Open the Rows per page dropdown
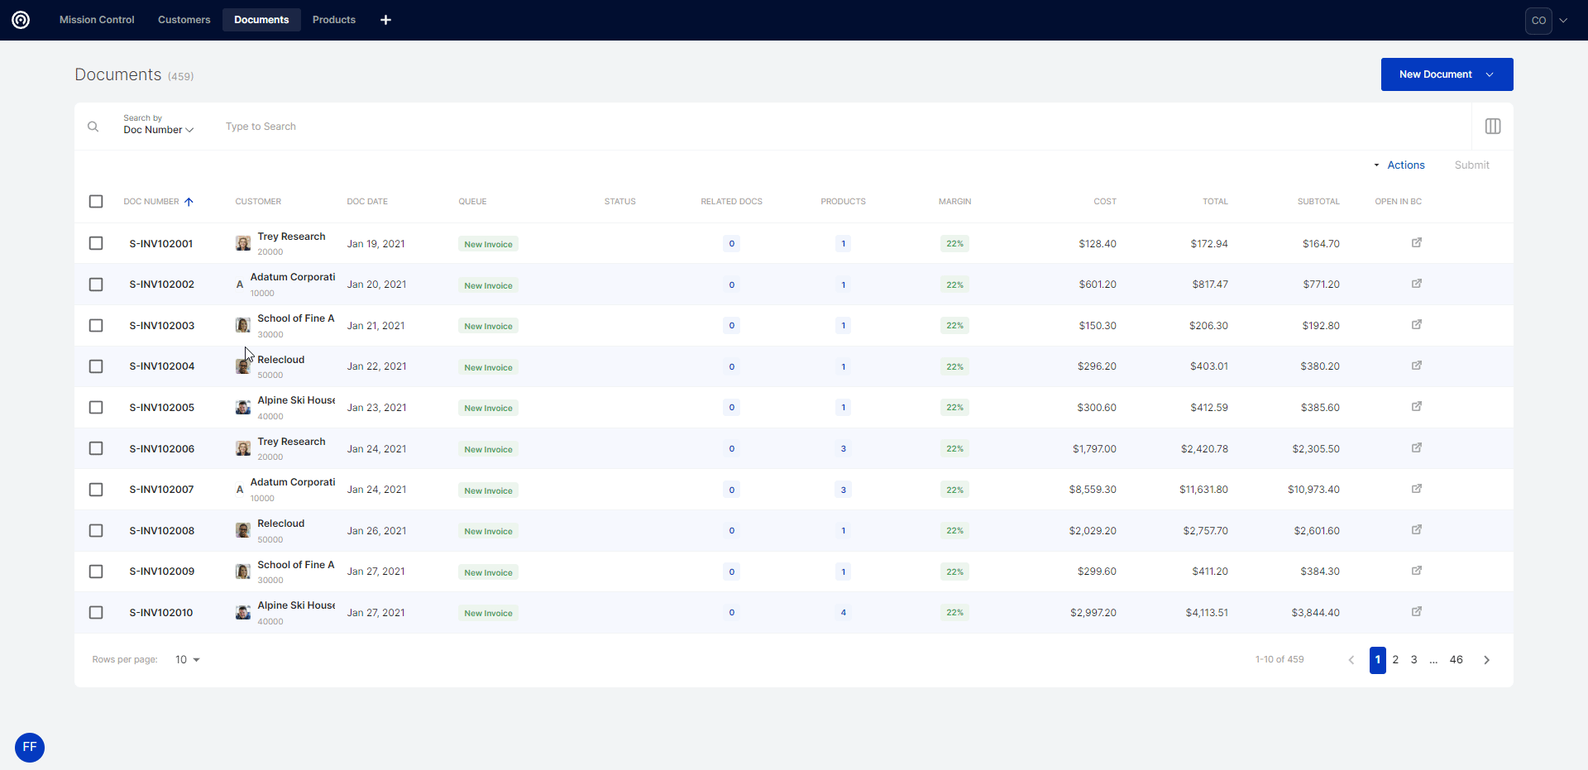 click(188, 660)
